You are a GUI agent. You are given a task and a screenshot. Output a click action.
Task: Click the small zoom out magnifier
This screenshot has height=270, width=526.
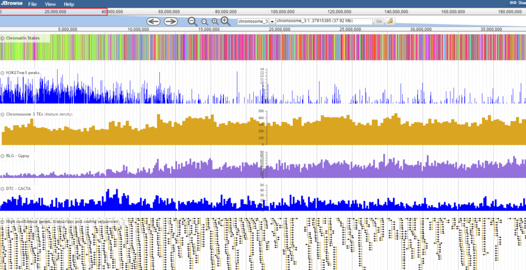[204, 22]
